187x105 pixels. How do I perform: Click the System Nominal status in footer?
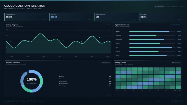10,101
